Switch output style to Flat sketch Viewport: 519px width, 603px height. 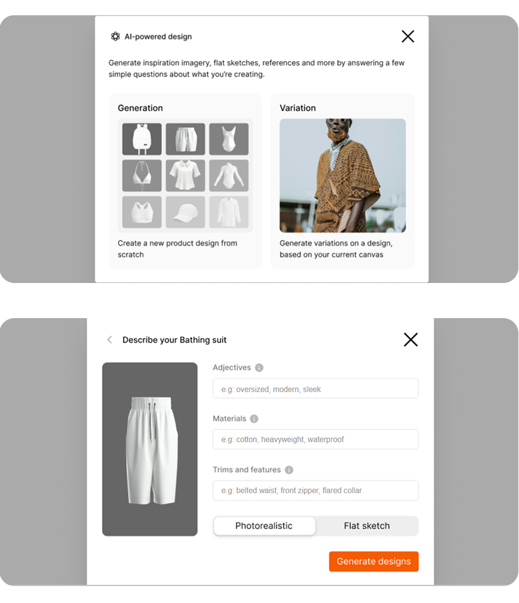click(x=367, y=526)
